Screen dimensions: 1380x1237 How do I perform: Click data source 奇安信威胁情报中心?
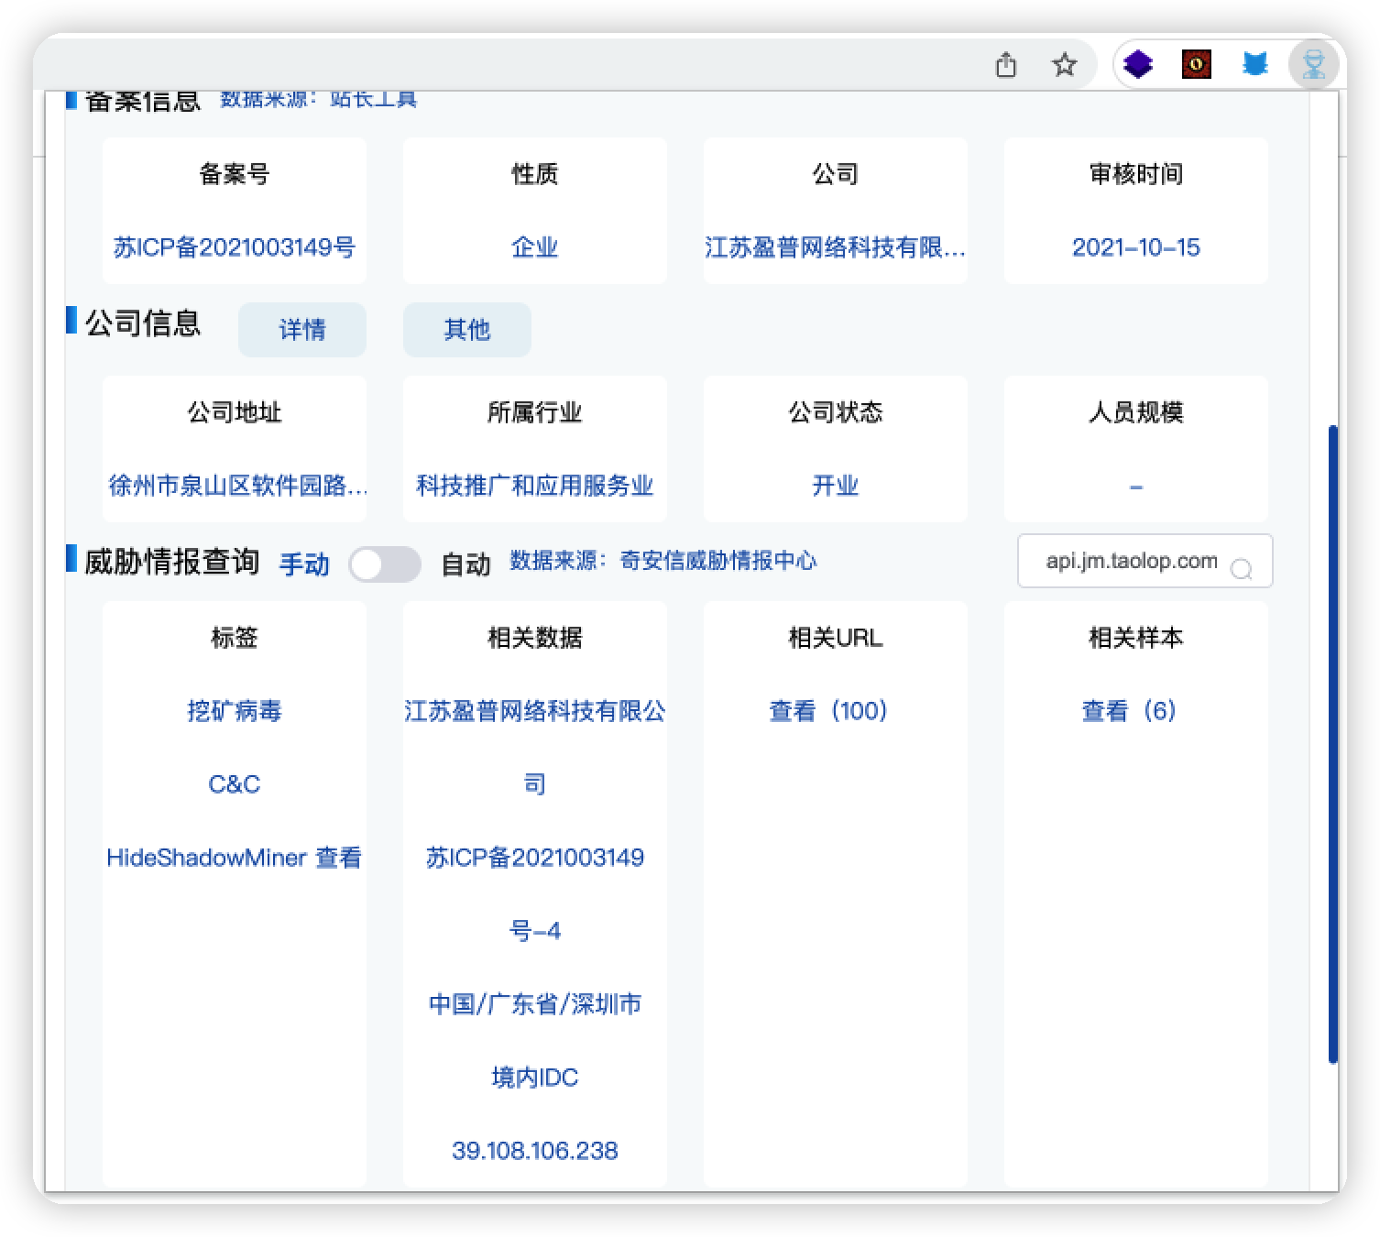[x=718, y=561]
